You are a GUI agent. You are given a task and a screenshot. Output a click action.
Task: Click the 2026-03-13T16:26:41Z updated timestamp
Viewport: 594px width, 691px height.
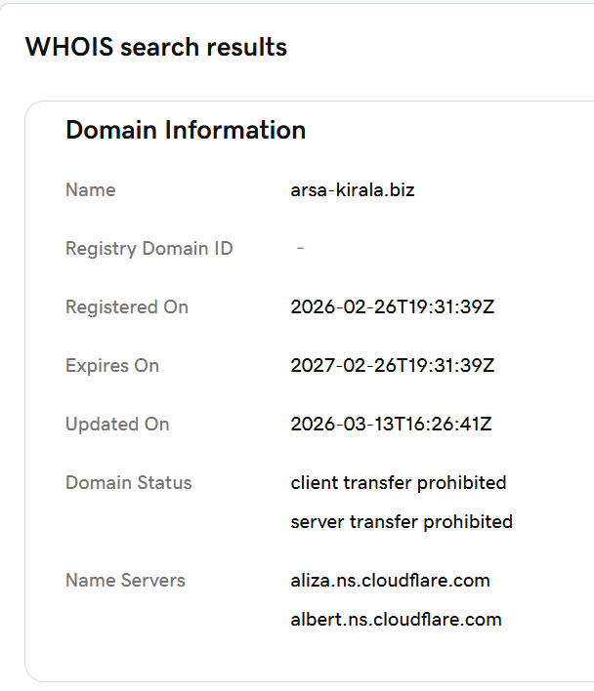tap(391, 425)
